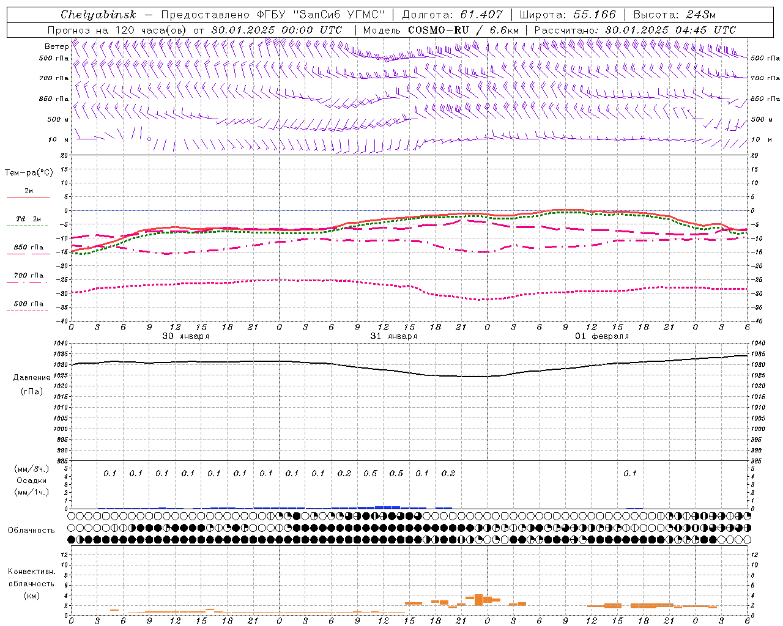Image resolution: width=783 pixels, height=626 pixels.
Task: Click the 0.1 precipitation value on 01 февраля
Action: (629, 473)
